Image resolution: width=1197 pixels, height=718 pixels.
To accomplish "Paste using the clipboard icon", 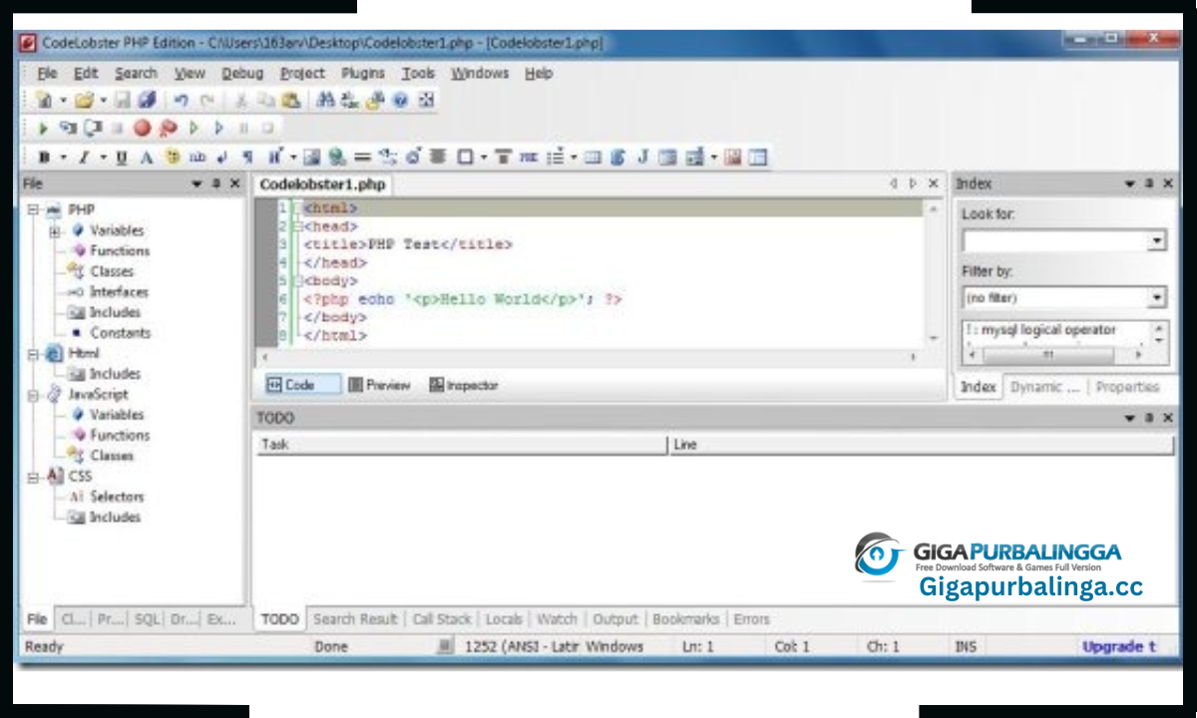I will click(290, 100).
